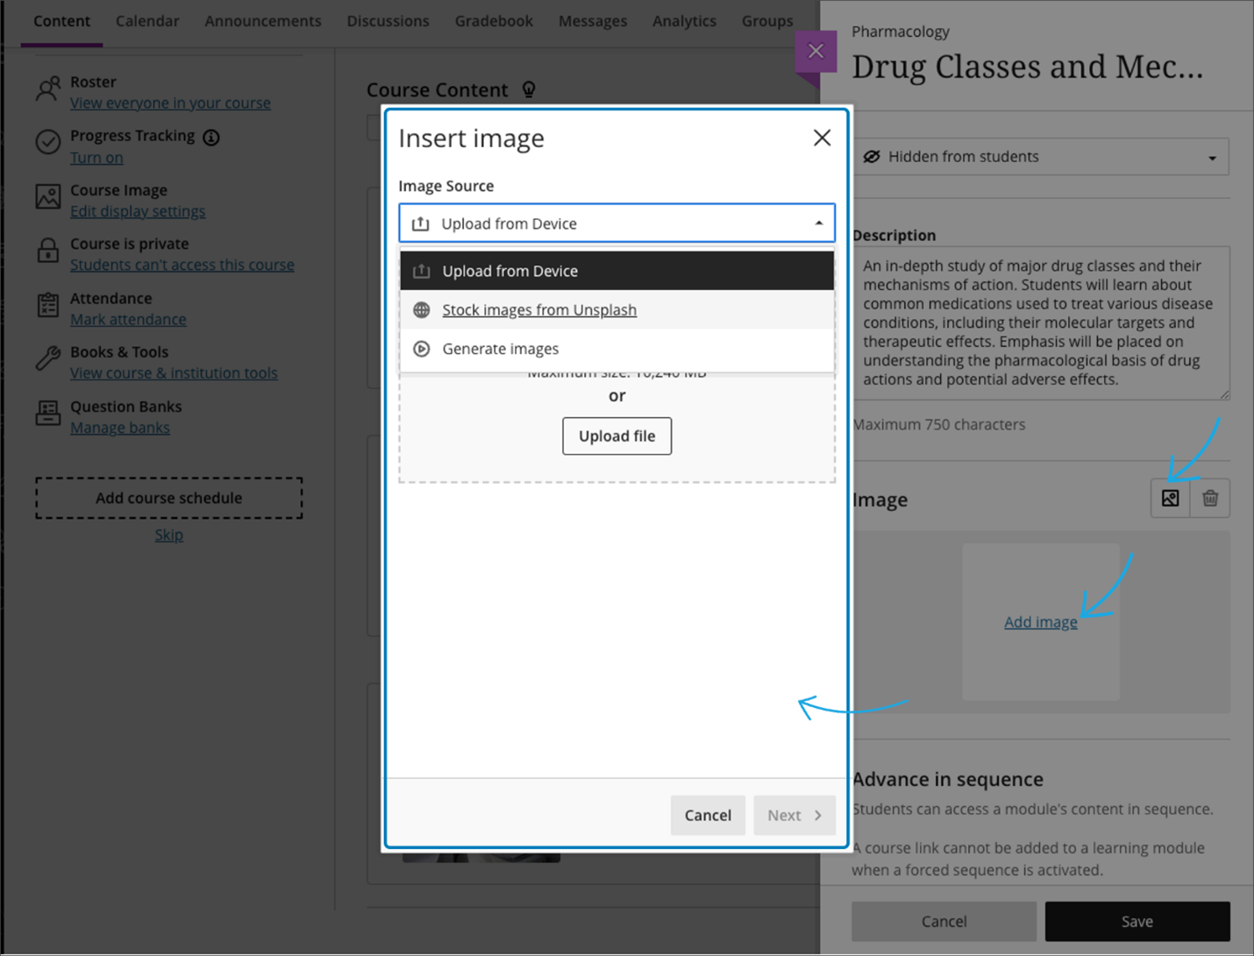Viewport: 1254px width, 956px height.
Task: Open the Announcements tab
Action: pos(263,21)
